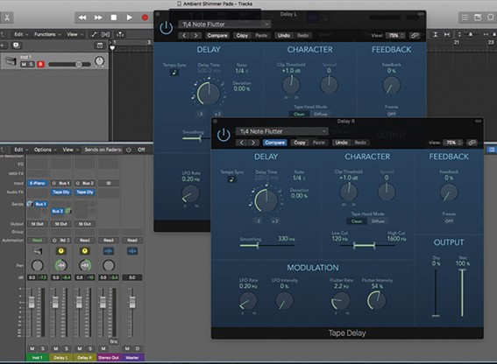Solo the Inst 1 track in the track header
The height and width of the screenshot is (364, 497).
tap(31, 64)
